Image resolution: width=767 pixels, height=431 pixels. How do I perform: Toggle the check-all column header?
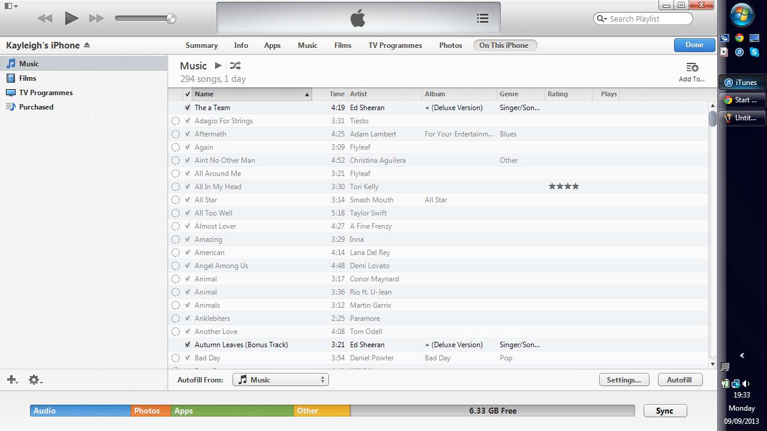click(188, 94)
